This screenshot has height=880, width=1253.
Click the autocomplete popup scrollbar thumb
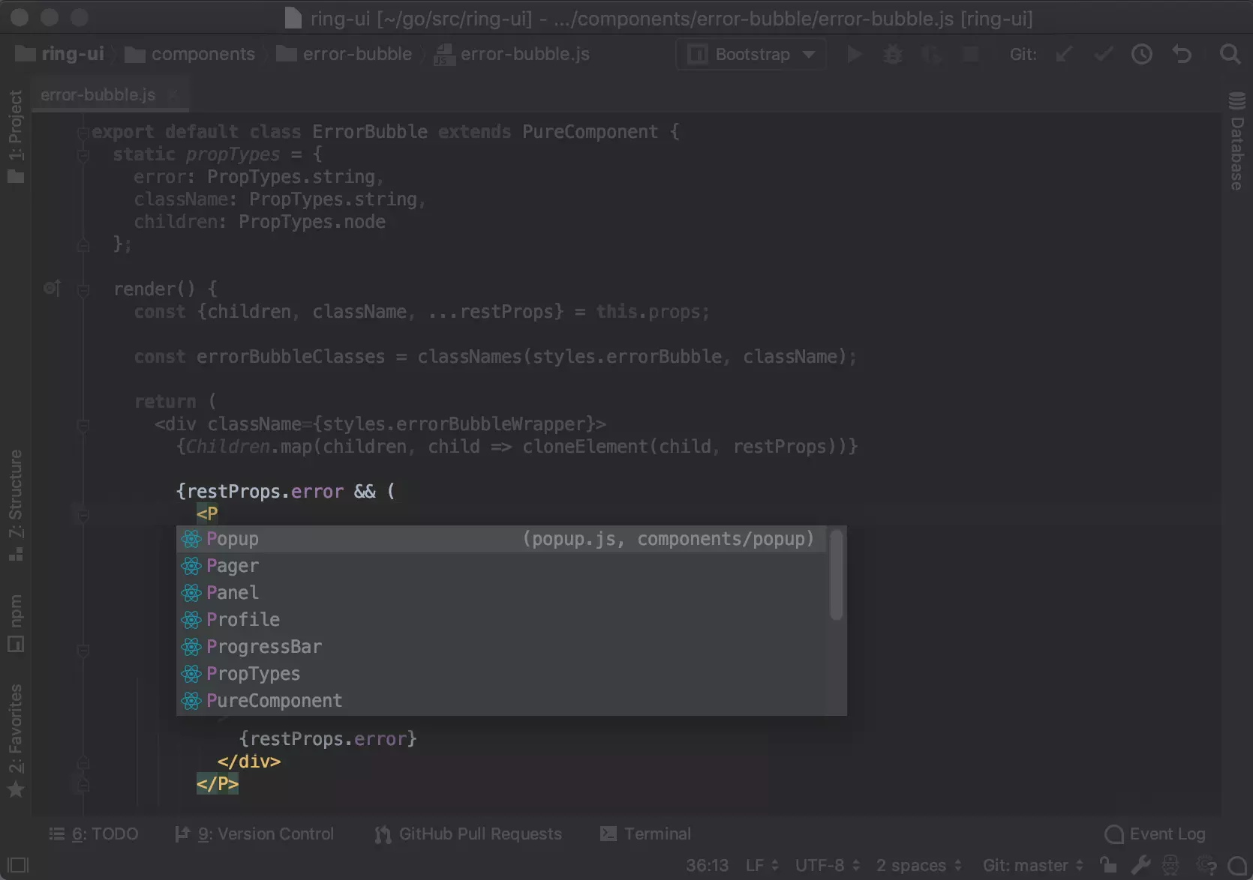click(x=836, y=575)
